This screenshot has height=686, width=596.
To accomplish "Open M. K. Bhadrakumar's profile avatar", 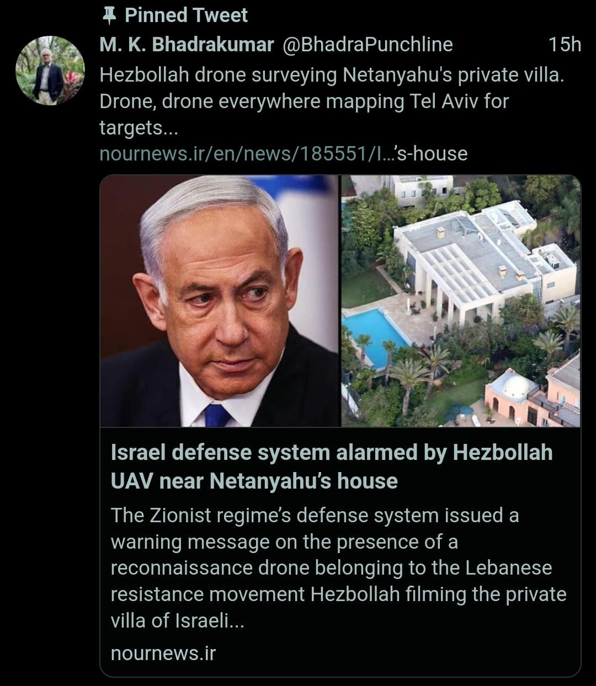I will [50, 71].
